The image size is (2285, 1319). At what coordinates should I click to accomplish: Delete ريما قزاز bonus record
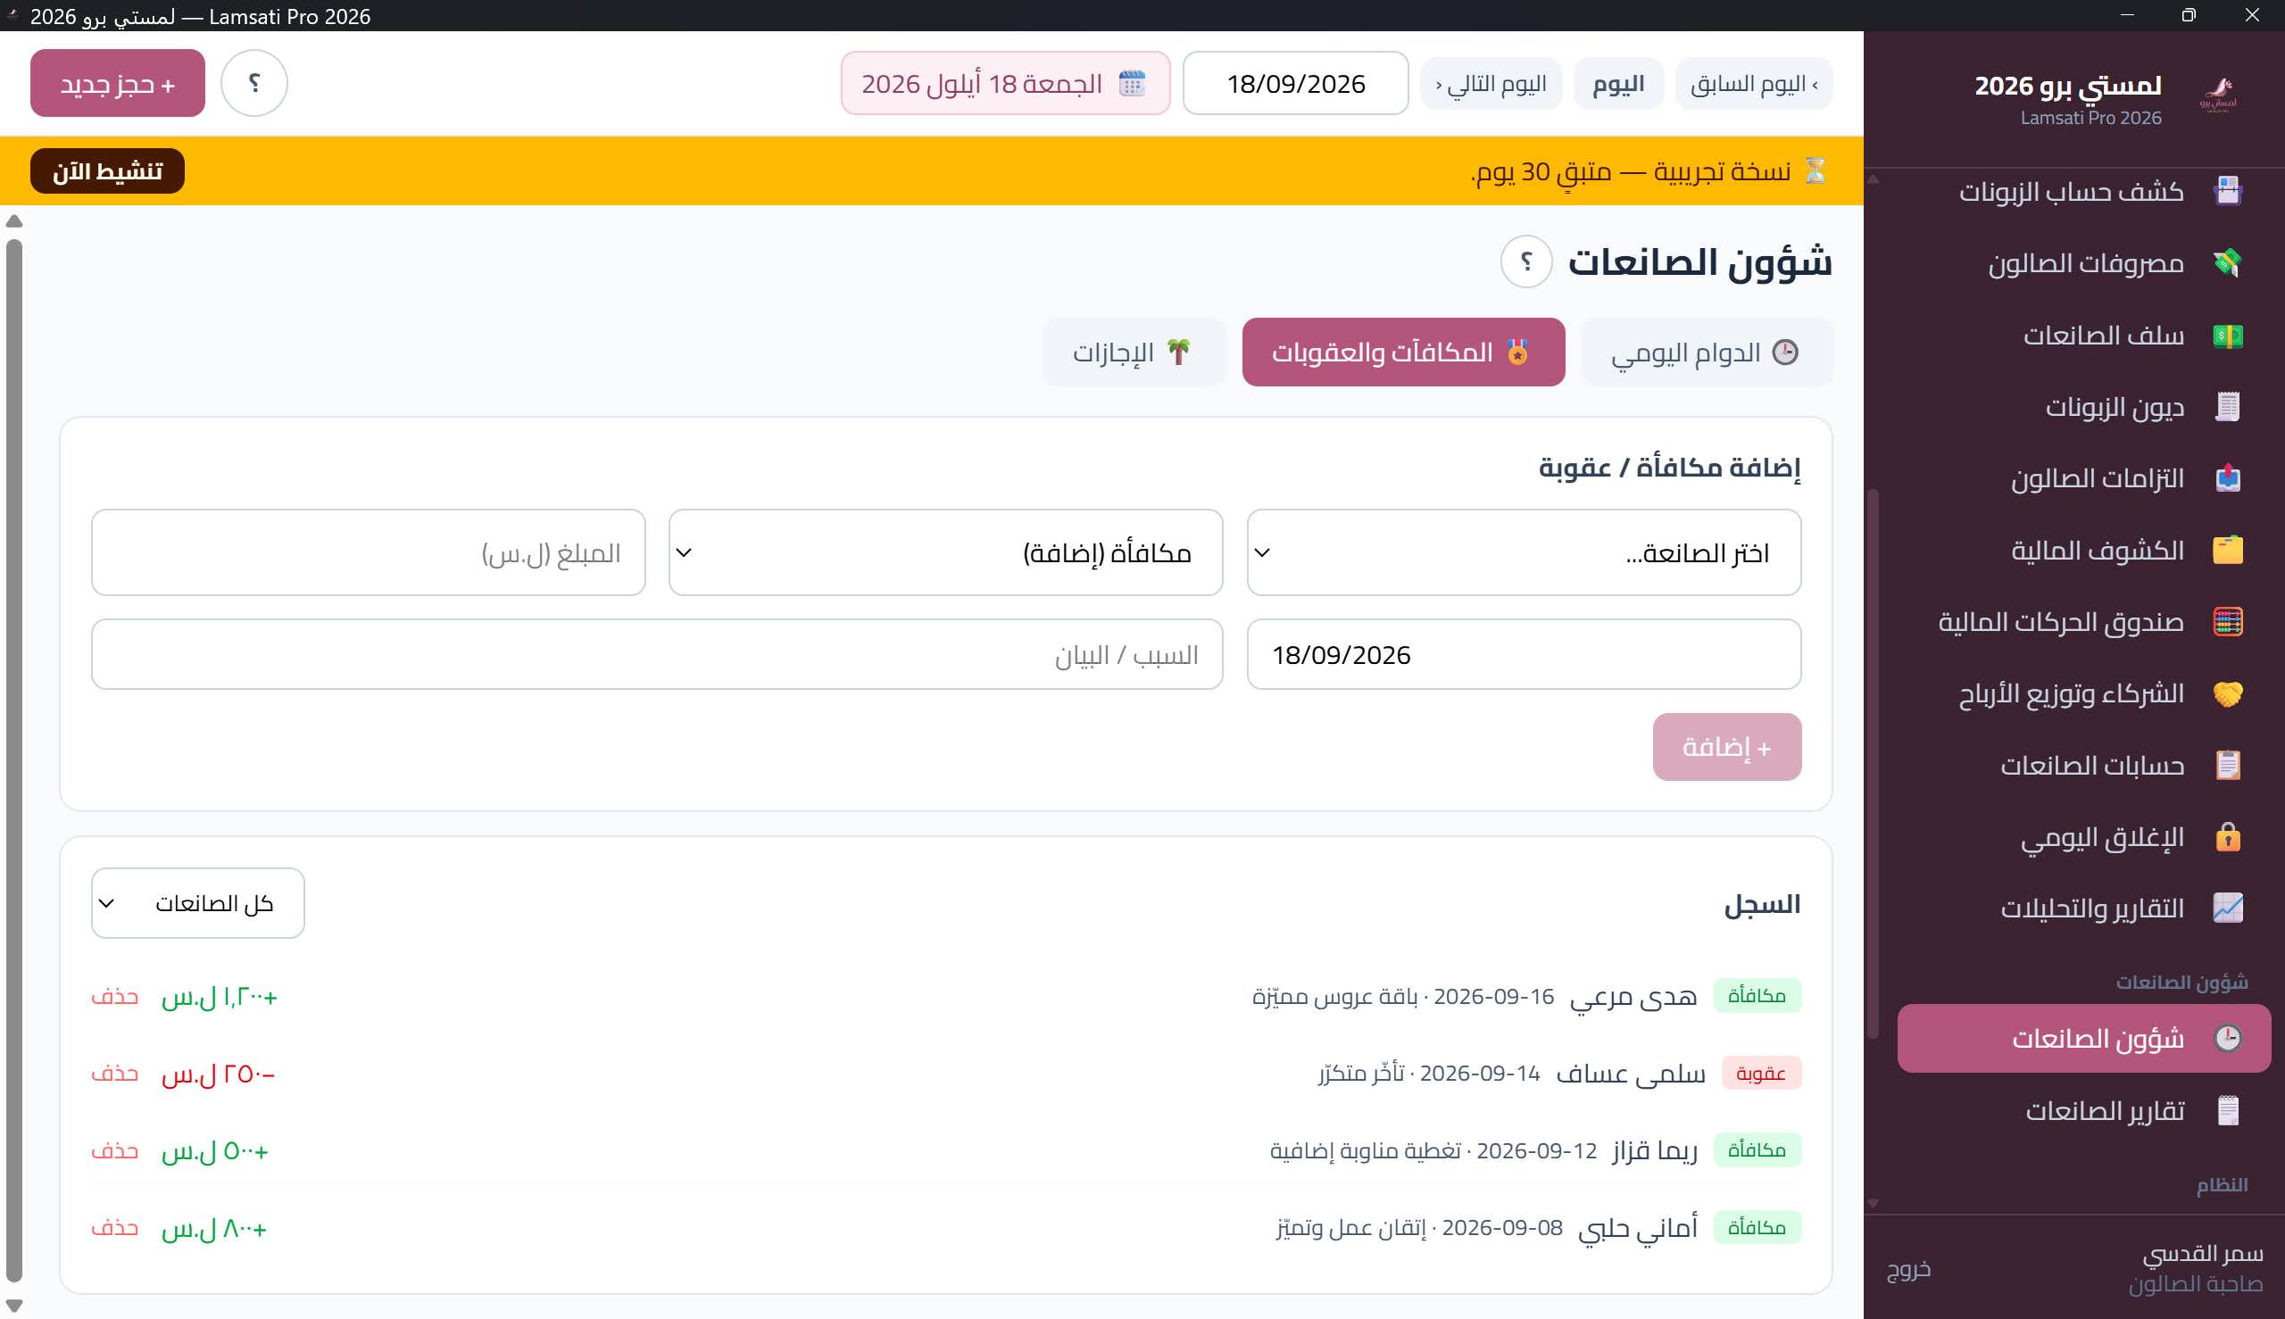click(x=115, y=1150)
